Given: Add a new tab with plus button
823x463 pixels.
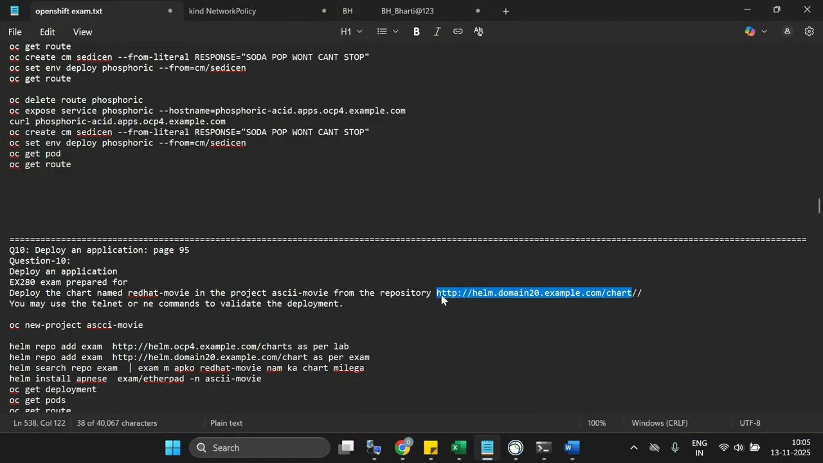Looking at the screenshot, I should tap(506, 11).
